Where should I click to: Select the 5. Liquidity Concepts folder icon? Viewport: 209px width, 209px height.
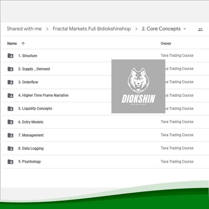pyautogui.click(x=11, y=109)
